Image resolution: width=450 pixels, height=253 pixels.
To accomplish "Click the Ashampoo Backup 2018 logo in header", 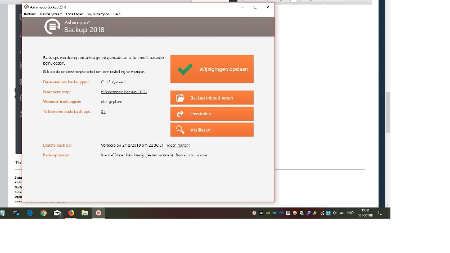I will [75, 26].
